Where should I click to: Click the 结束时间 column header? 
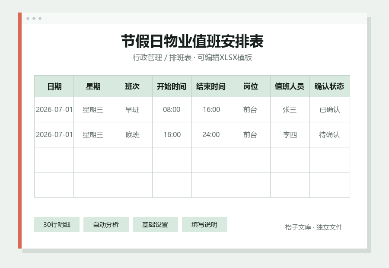click(211, 86)
